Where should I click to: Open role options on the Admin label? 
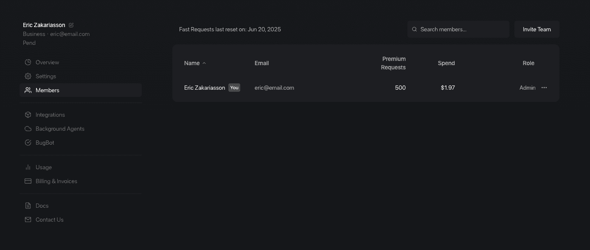tap(527, 88)
